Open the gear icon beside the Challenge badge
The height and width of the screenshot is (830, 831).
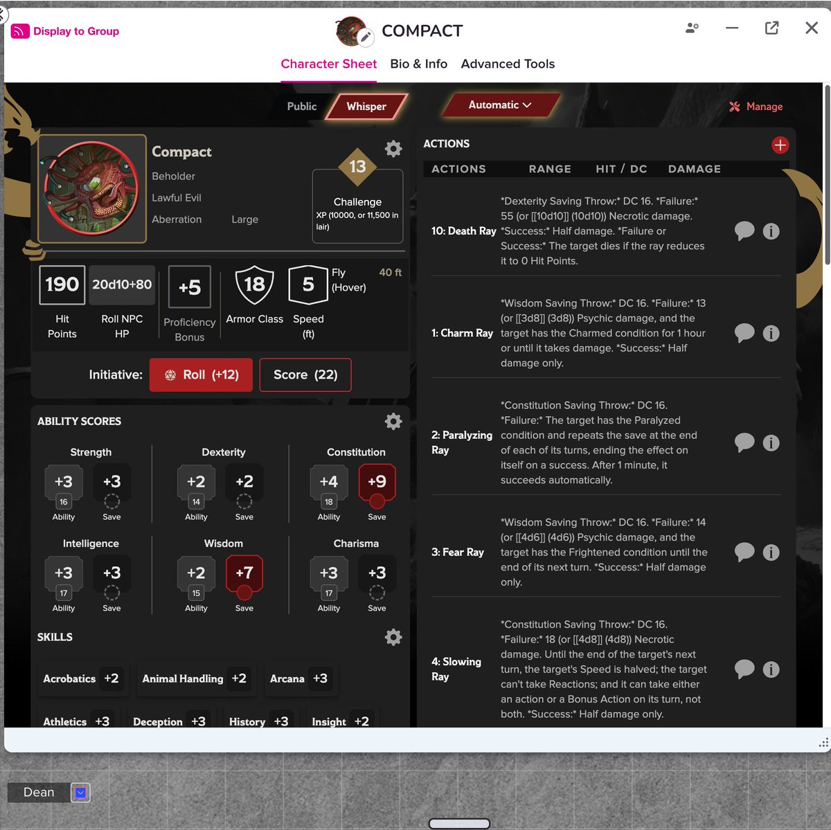(393, 148)
